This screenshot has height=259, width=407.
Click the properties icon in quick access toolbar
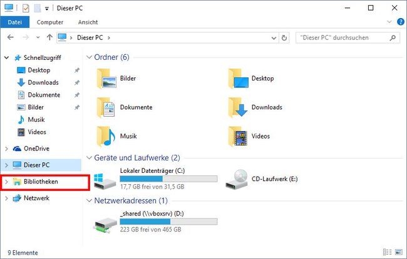26,8
